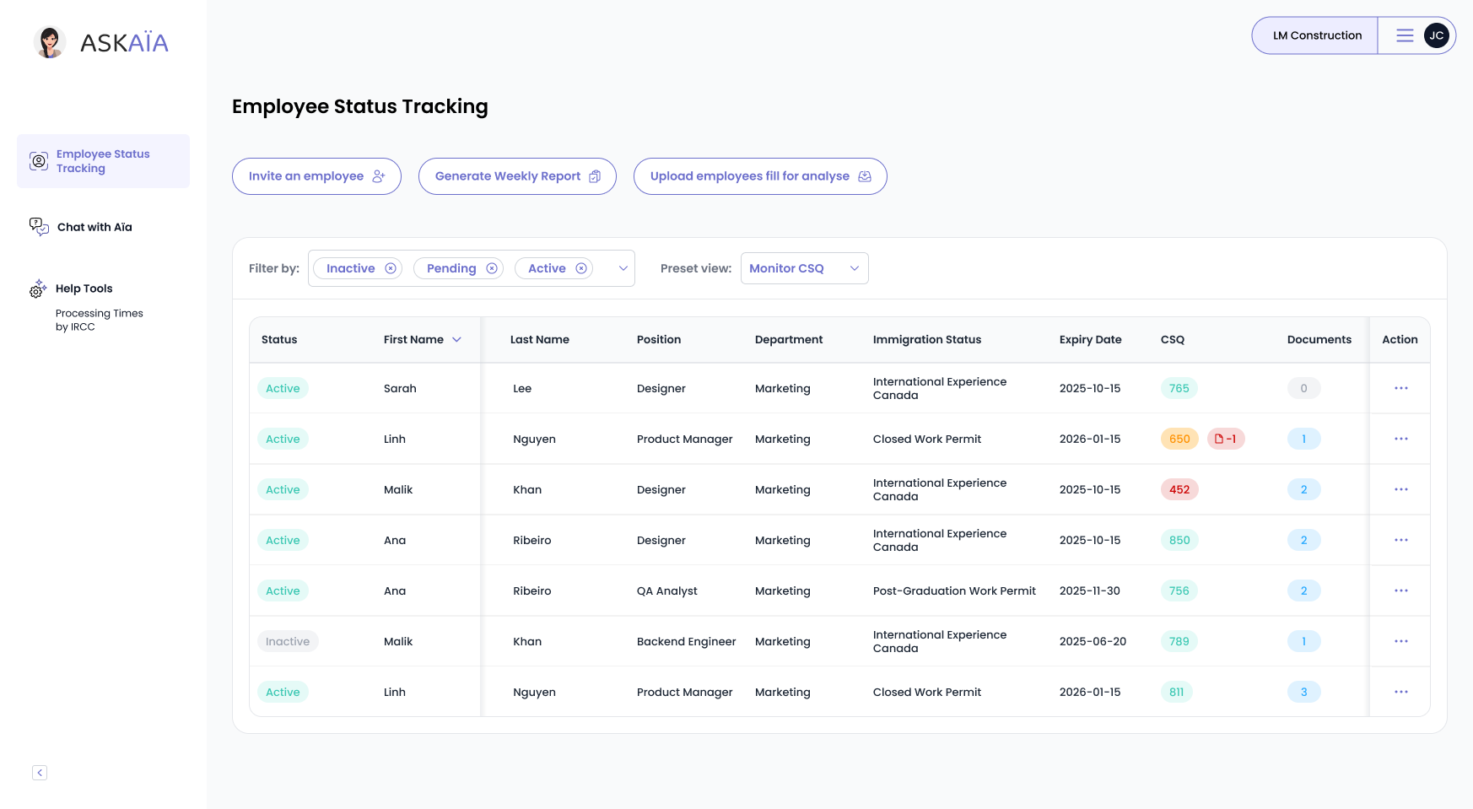1473x809 pixels.
Task: Click the Help Tools gear icon
Action: click(38, 289)
